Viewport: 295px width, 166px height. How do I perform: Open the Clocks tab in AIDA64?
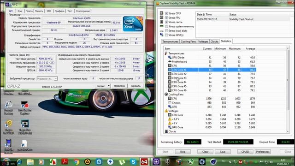(214, 41)
